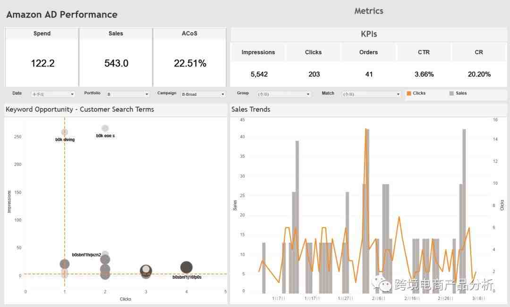The image size is (510, 307).
Task: Select the 'b0sbnf1hrjvzn2' bubble label
Action: [86, 255]
